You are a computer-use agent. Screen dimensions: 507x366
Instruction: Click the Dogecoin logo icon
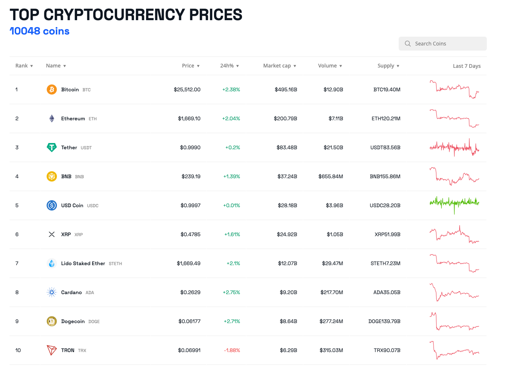click(52, 321)
